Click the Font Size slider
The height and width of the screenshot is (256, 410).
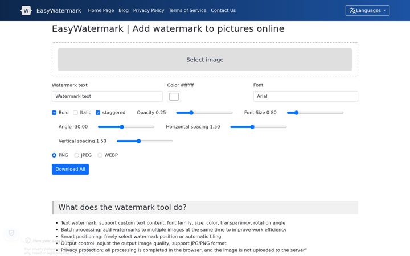pos(315,113)
